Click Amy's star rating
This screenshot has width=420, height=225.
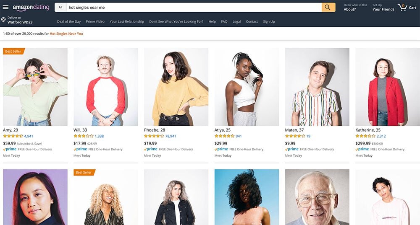13,136
